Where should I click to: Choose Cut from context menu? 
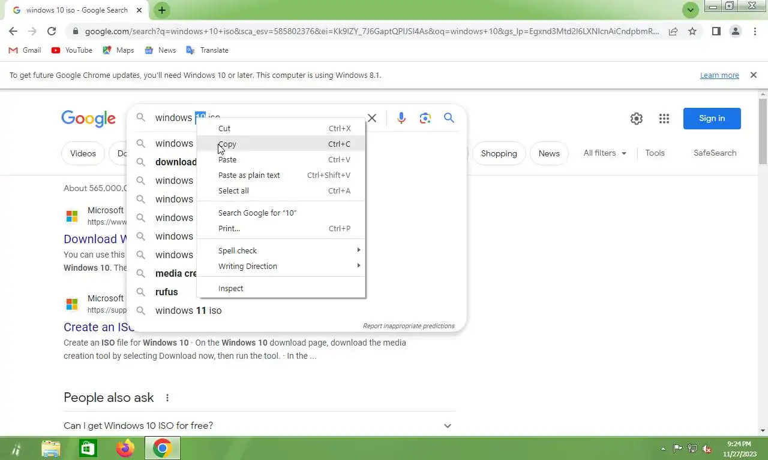click(281, 128)
